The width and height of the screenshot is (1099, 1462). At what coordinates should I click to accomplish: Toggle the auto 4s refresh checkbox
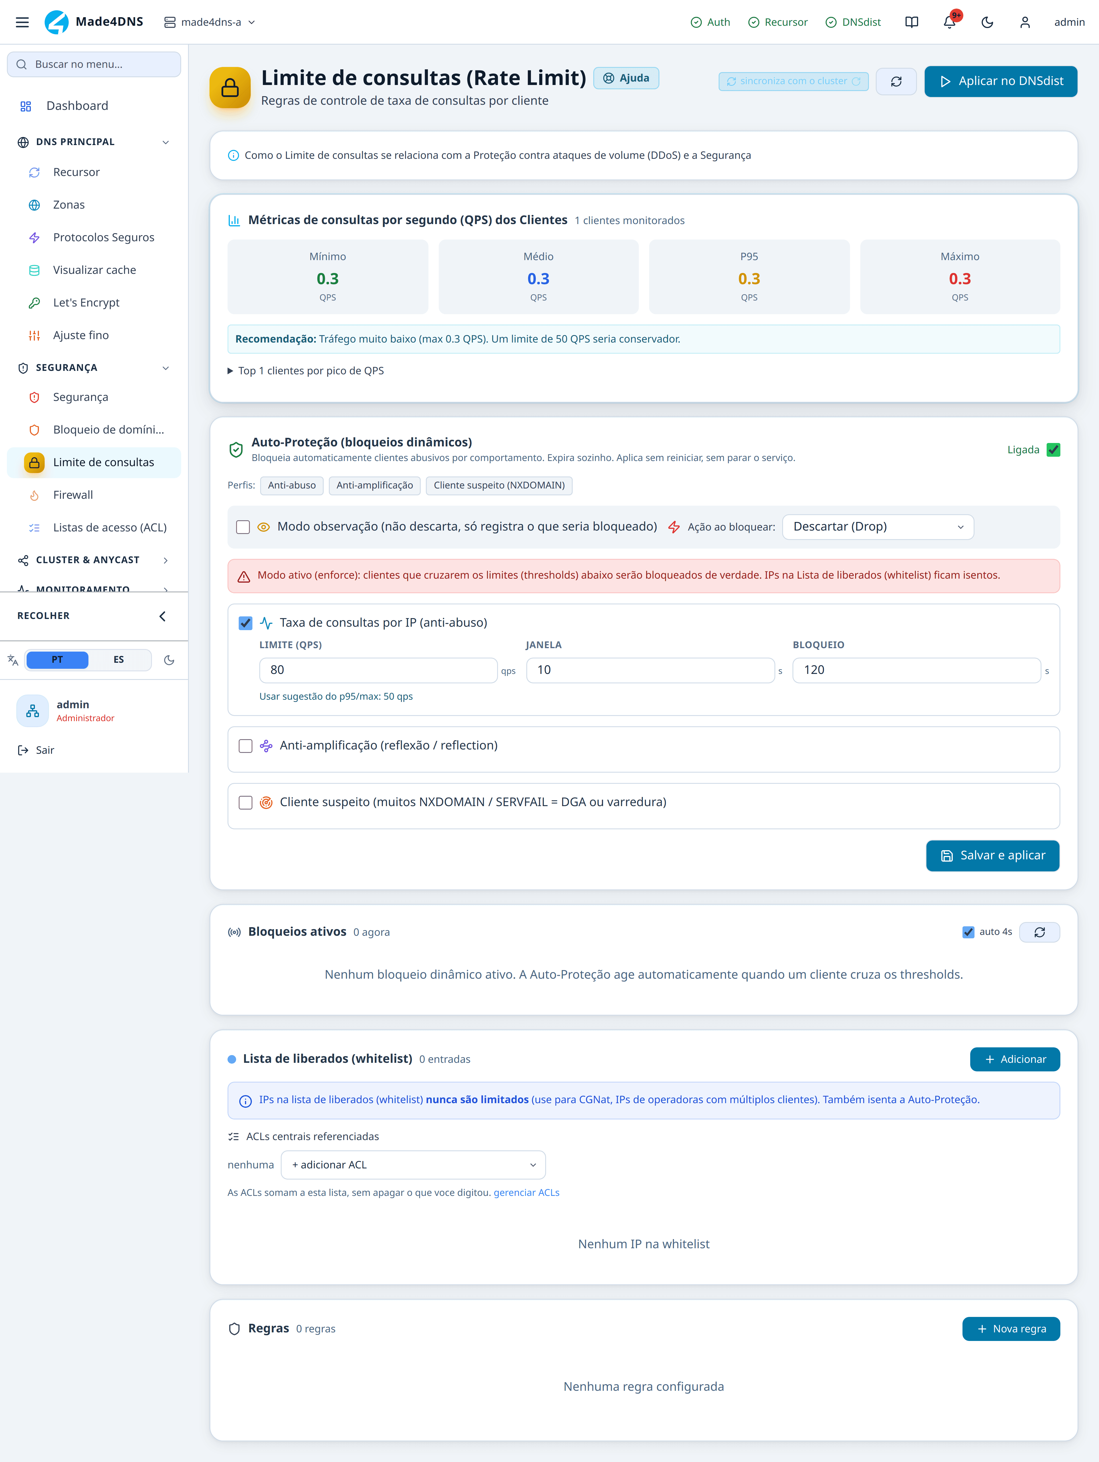(x=968, y=932)
